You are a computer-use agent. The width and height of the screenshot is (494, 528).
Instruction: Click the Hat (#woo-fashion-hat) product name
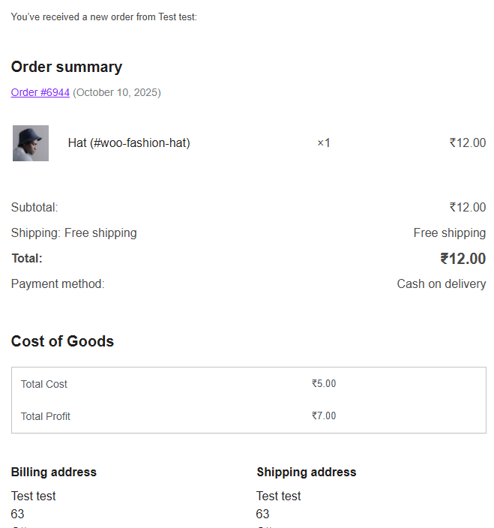(x=129, y=142)
